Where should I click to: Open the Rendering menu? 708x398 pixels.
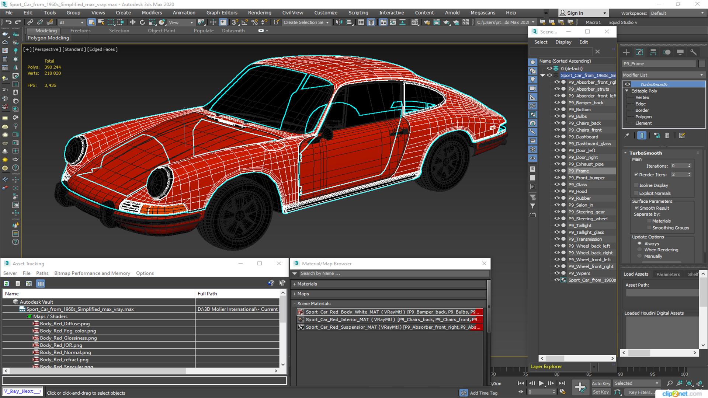click(x=260, y=13)
